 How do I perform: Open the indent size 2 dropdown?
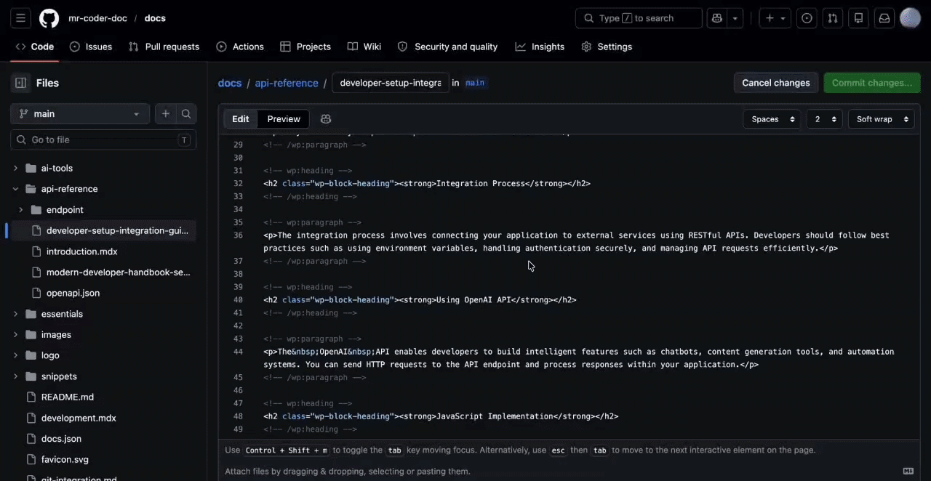point(825,119)
